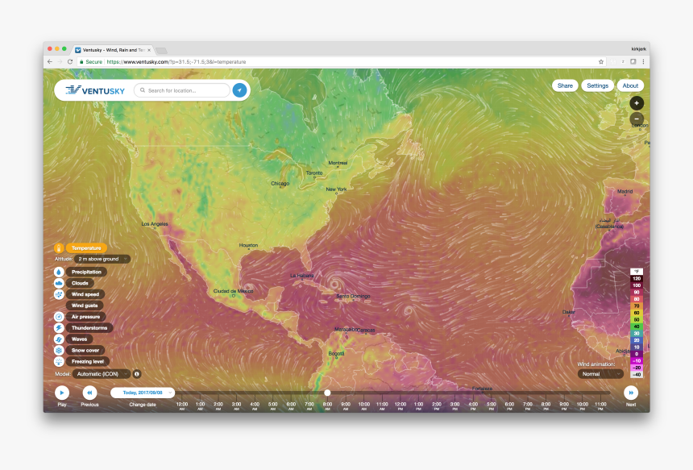Viewport: 693px width, 470px height.
Task: Switch to Wind gusts layer
Action: coord(85,306)
